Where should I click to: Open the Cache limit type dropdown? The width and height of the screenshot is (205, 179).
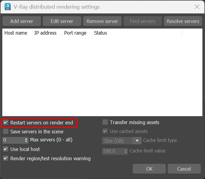(x=122, y=141)
